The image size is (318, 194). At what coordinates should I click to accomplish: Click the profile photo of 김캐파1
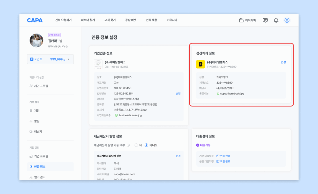coord(37,41)
